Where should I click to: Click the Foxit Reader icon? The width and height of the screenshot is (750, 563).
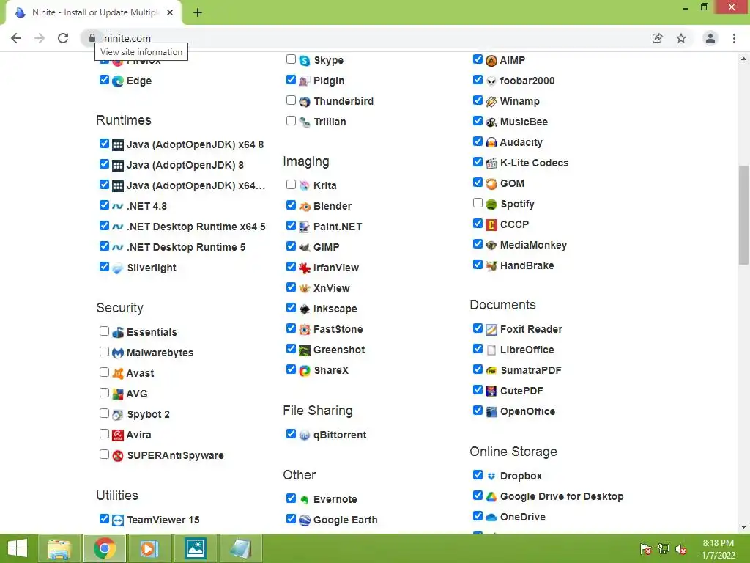(491, 330)
